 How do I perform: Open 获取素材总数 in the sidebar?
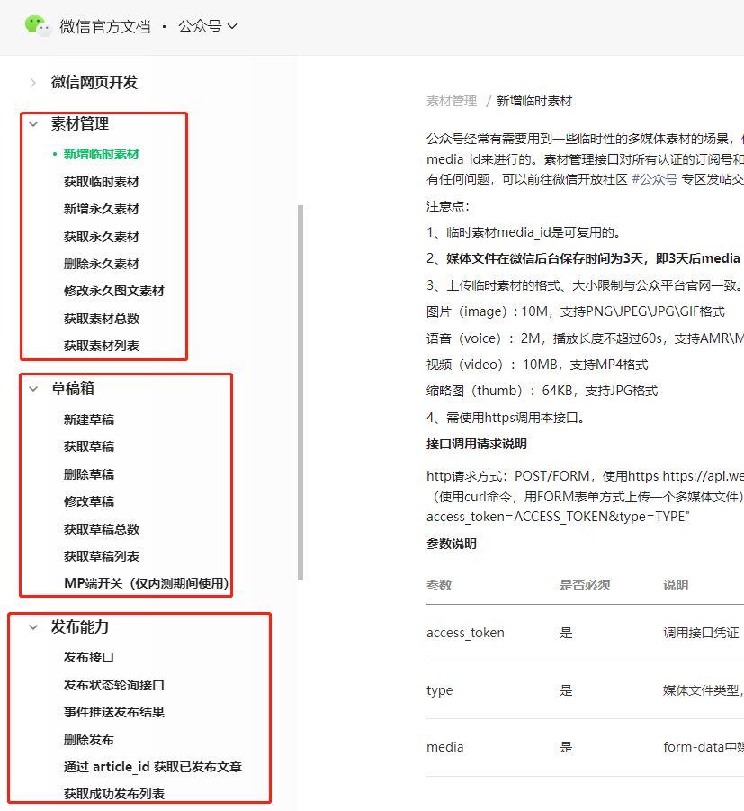[x=102, y=319]
